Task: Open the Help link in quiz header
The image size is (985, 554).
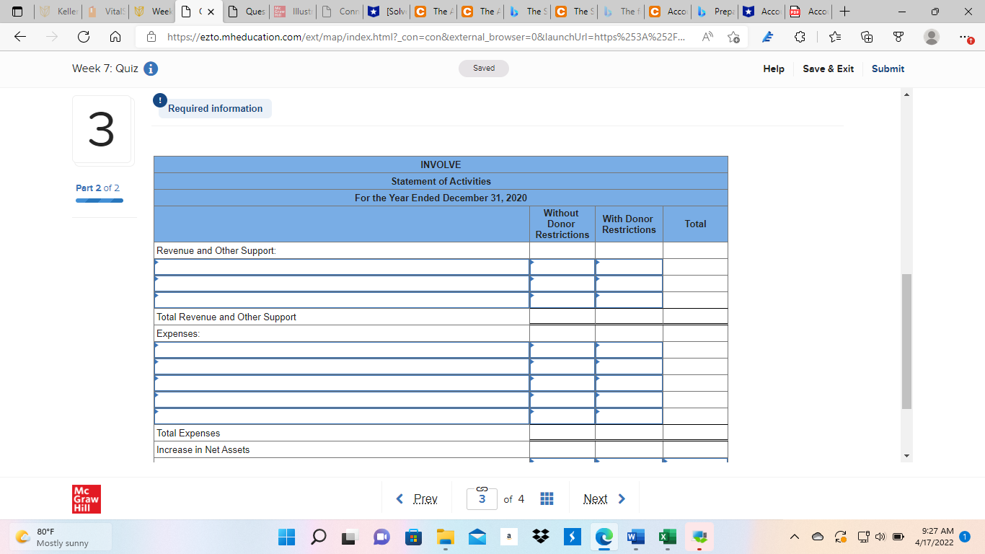Action: tap(774, 69)
